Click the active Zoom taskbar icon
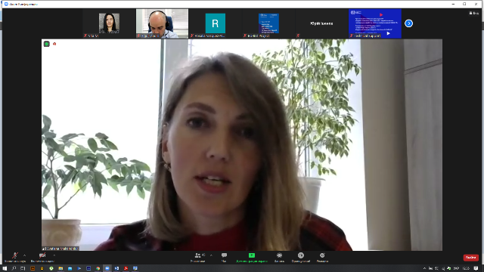 point(107,268)
